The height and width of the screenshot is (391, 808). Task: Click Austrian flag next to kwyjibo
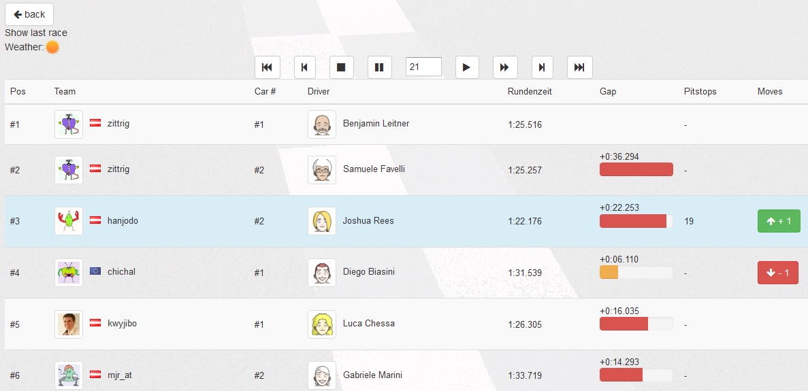[x=95, y=323]
